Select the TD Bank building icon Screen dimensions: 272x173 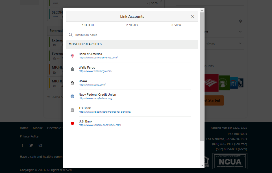[73, 110]
